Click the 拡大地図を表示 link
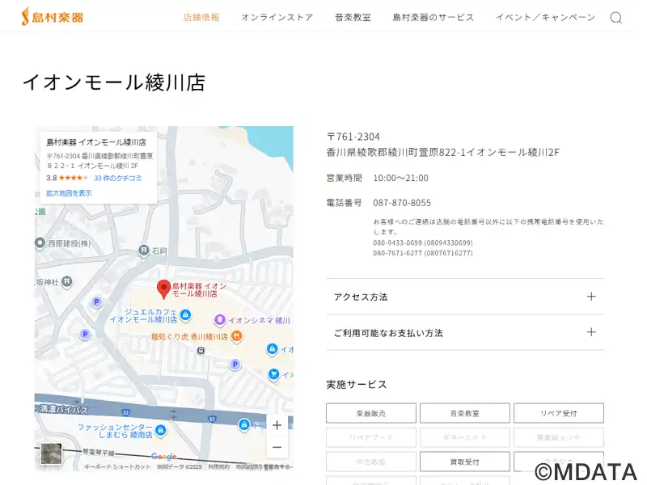This screenshot has width=647, height=485. pos(69,193)
